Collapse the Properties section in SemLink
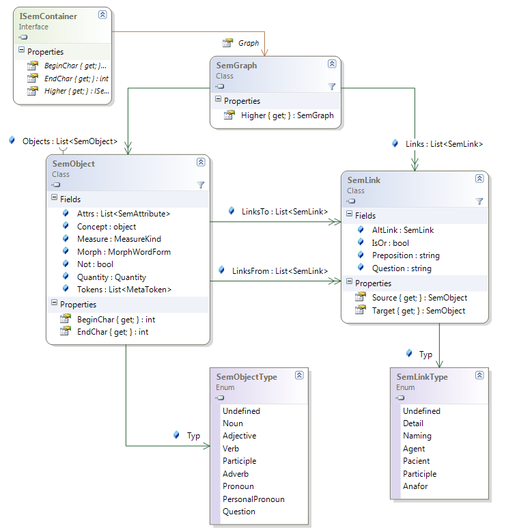 [348, 282]
